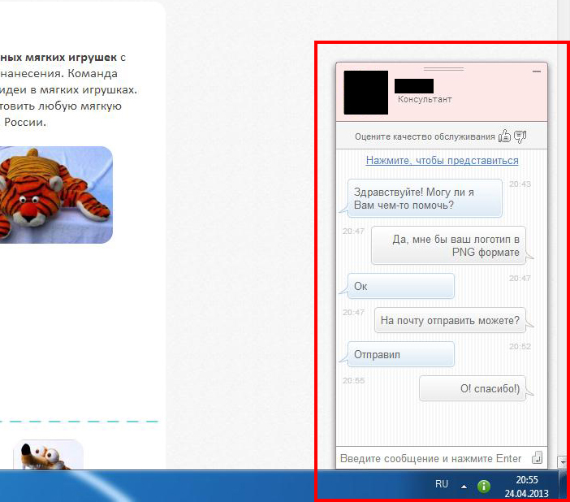The image size is (570, 502).
Task: Click the thumbs up rating icon
Action: point(504,136)
